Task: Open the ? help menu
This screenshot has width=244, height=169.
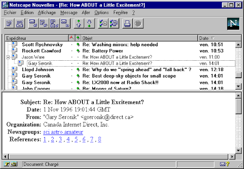Action: pos(133,13)
